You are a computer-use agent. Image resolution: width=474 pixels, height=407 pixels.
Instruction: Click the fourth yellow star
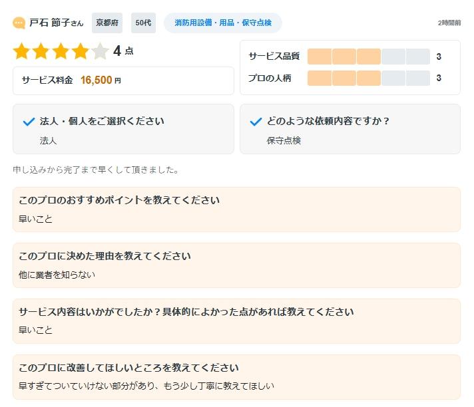point(80,51)
